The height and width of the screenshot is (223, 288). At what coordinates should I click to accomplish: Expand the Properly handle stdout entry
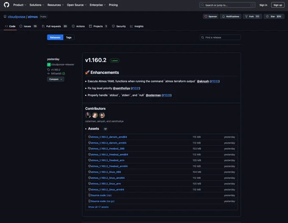point(86,95)
